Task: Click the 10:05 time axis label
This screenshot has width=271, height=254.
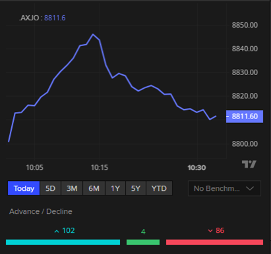Action: (34, 168)
